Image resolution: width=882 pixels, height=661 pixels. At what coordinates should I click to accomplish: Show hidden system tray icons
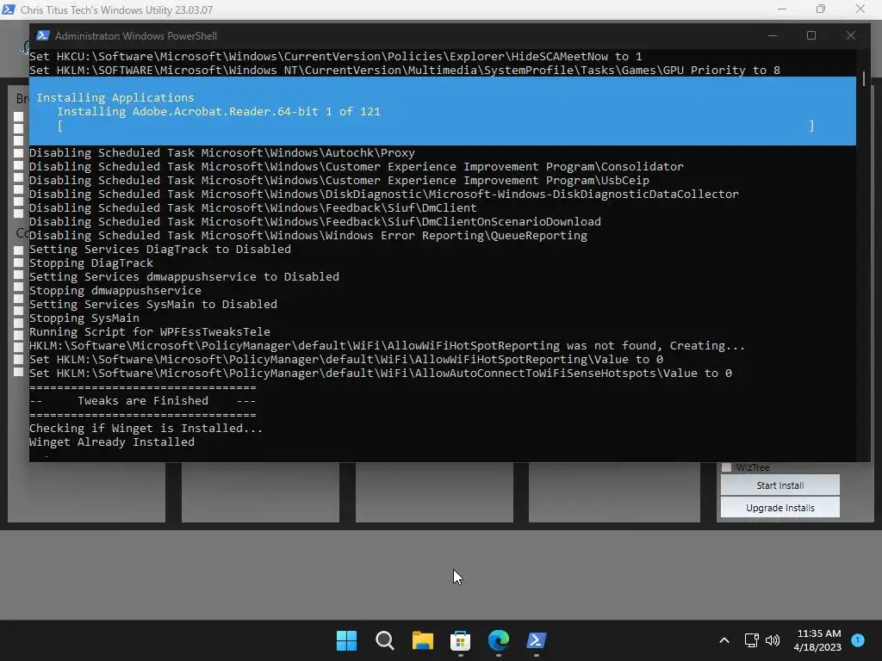724,640
